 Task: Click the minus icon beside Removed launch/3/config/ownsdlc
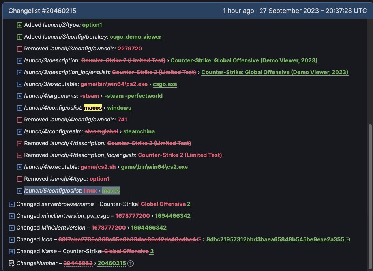pos(20,49)
